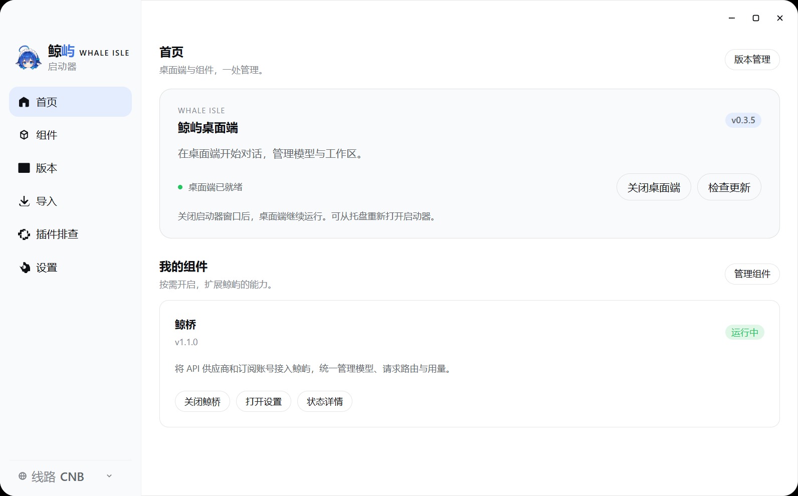Click the green ready status dot

180,187
